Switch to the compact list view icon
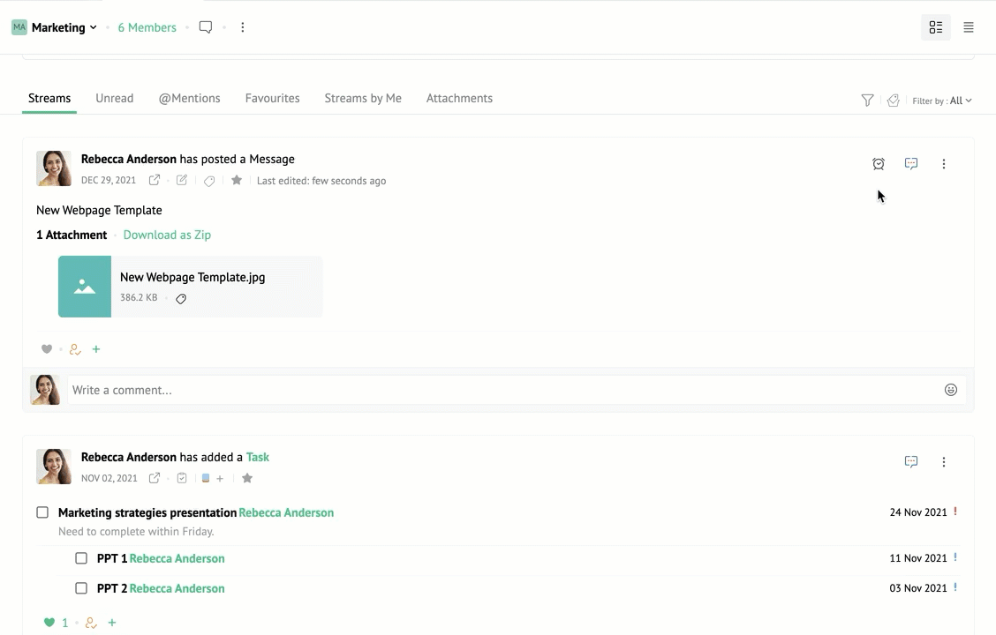Viewport: 996px width, 635px height. 969,27
